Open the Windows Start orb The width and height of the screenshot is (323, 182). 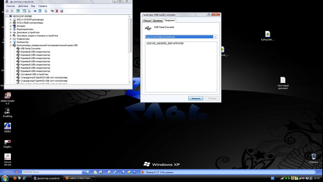coord(5,178)
